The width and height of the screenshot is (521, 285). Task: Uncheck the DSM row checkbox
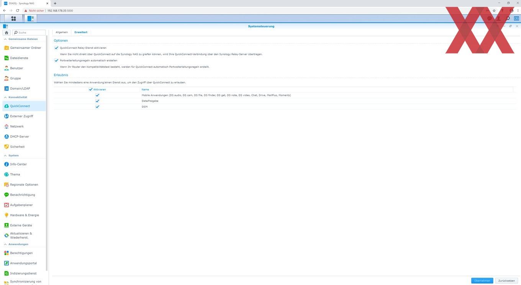pos(97,107)
